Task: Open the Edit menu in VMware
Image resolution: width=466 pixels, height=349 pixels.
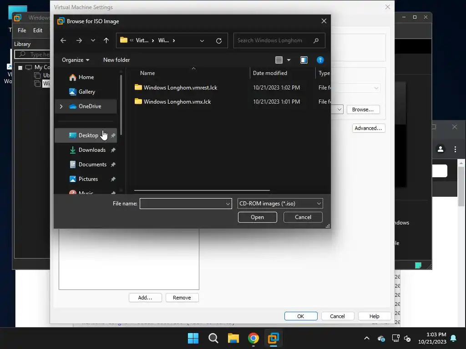Action: (x=37, y=30)
